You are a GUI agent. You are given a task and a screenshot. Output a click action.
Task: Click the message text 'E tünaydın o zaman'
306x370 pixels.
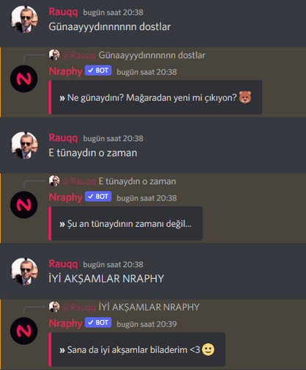tap(93, 153)
